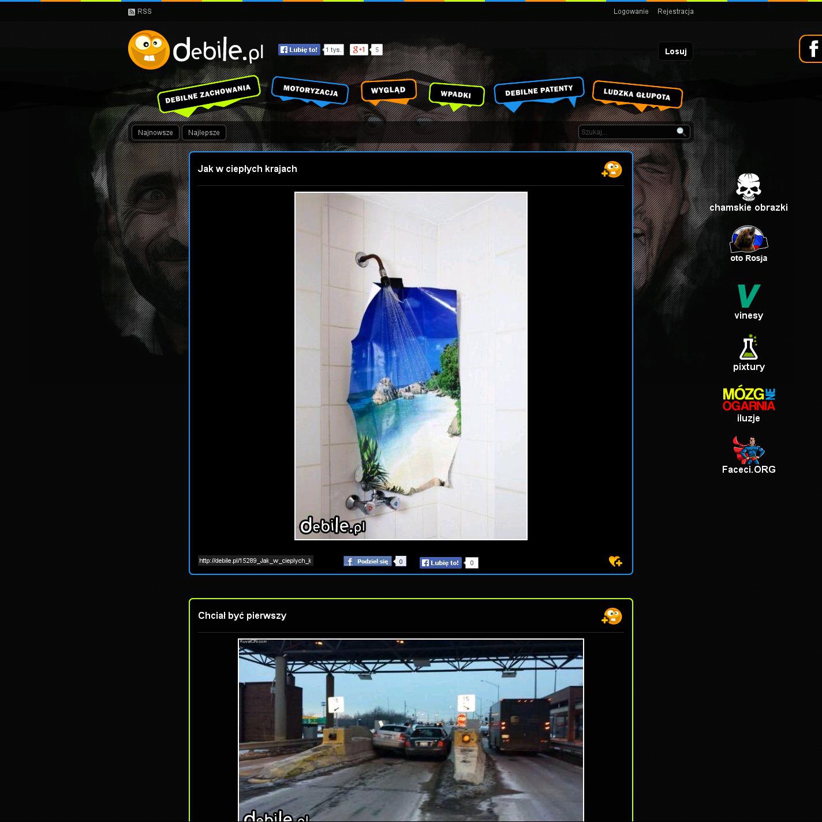Click the debile.pl smiley logo
The width and height of the screenshot is (822, 822).
(x=149, y=50)
